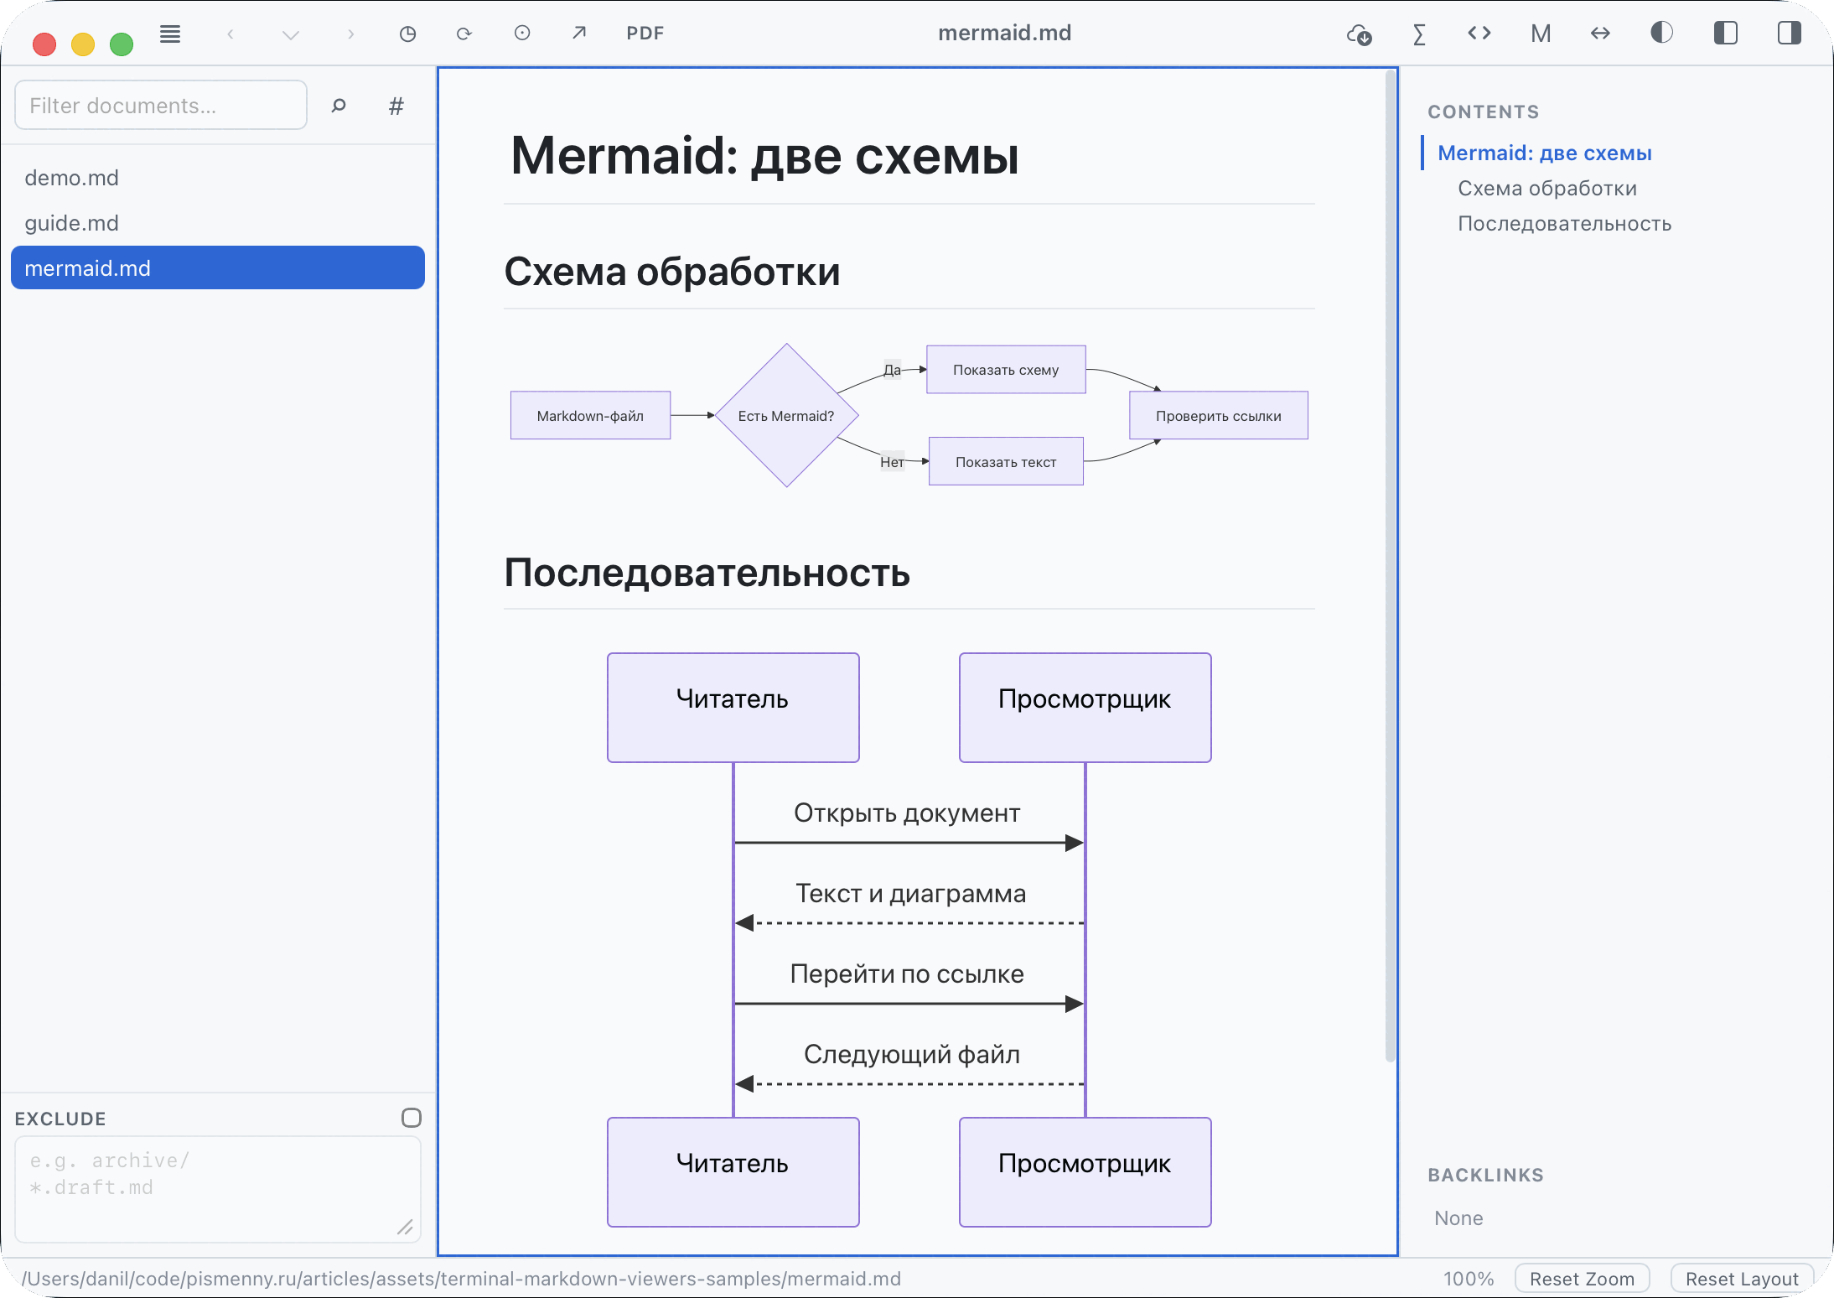Click the document vertical scrollbar
The image size is (1834, 1298).
(x=1391, y=566)
